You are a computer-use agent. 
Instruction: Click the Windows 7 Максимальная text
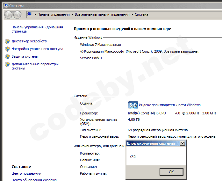click(100, 45)
